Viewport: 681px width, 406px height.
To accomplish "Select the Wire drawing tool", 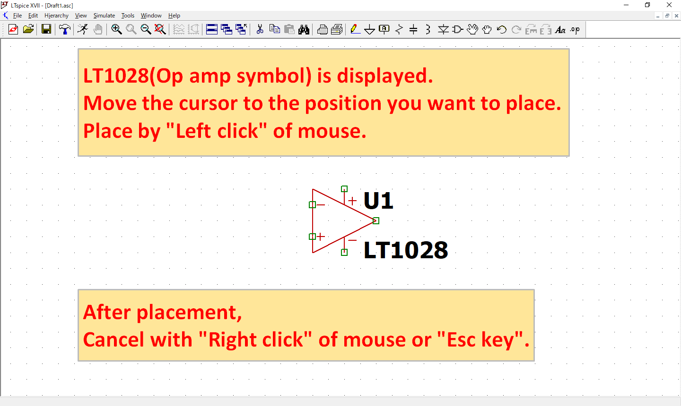I will (x=355, y=29).
